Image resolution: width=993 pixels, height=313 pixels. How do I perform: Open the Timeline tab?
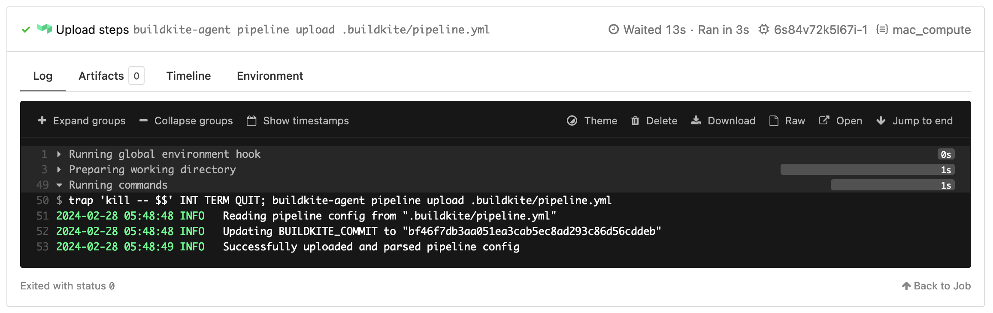pos(188,76)
